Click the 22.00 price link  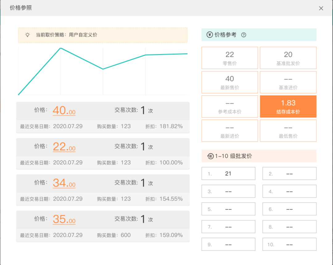(x=64, y=147)
